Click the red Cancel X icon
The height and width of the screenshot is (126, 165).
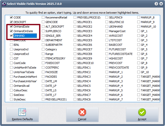tap(82, 112)
